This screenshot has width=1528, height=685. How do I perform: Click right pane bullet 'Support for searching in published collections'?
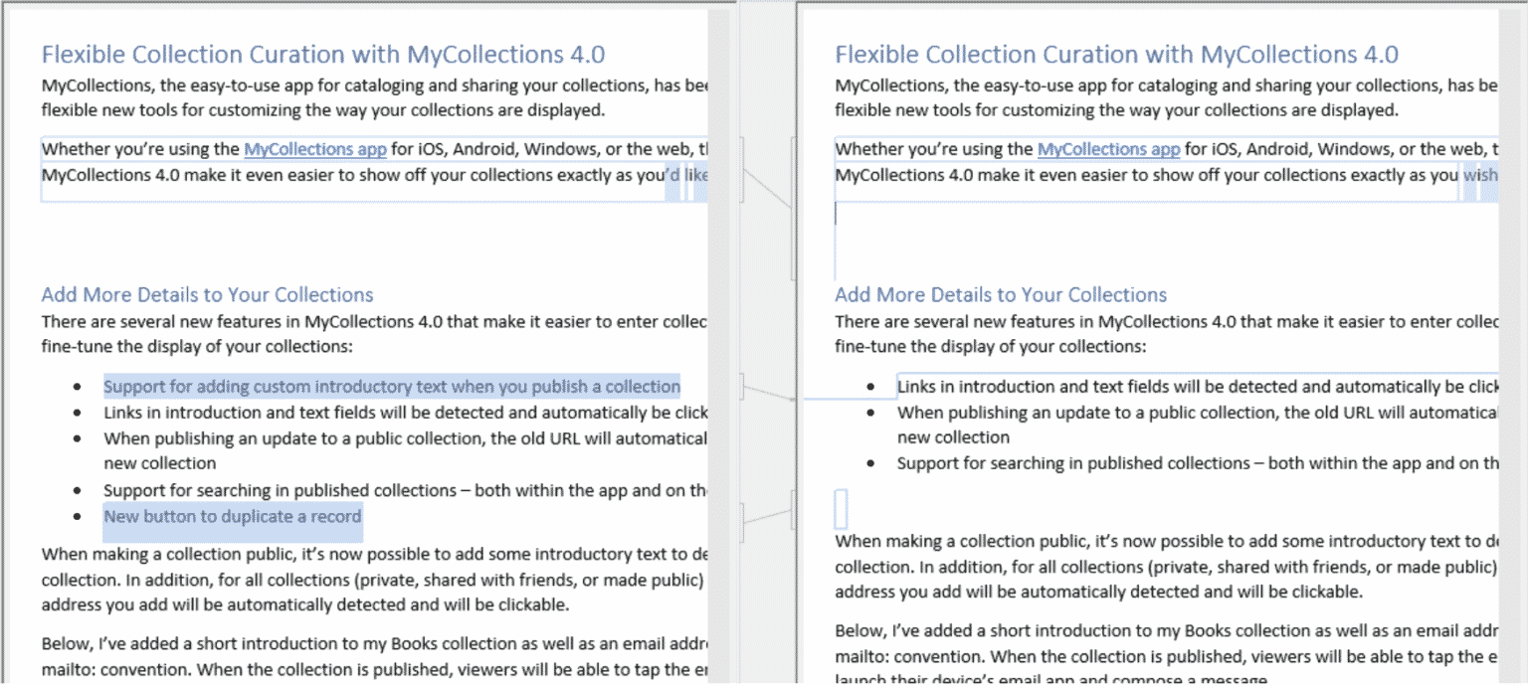(1199, 463)
